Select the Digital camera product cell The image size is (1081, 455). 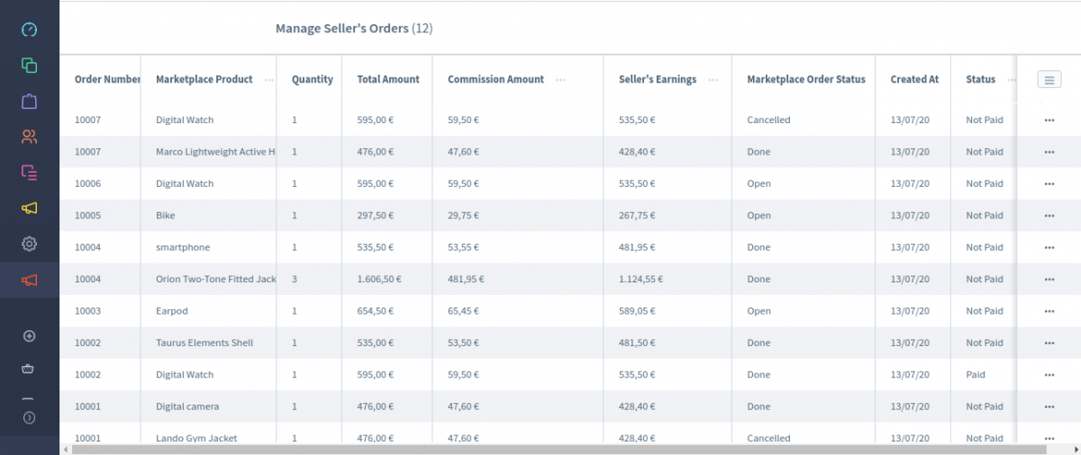[187, 406]
